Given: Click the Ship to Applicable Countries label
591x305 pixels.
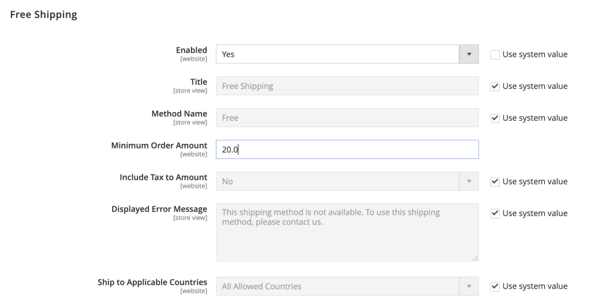Looking at the screenshot, I should click(152, 282).
